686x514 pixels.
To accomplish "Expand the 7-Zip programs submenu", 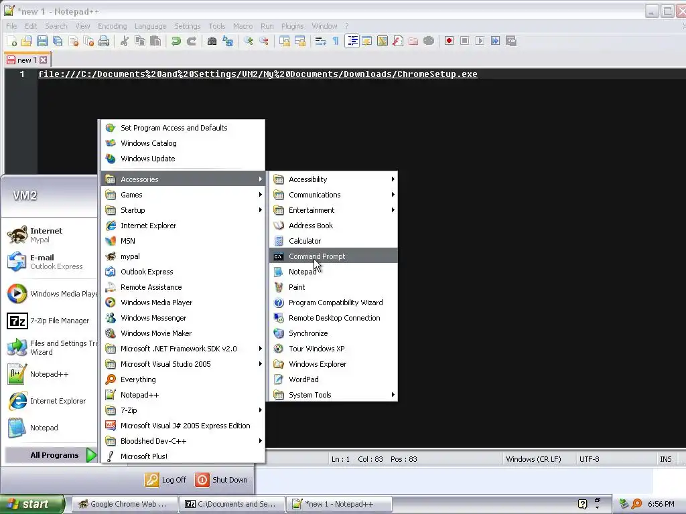I will tap(183, 410).
